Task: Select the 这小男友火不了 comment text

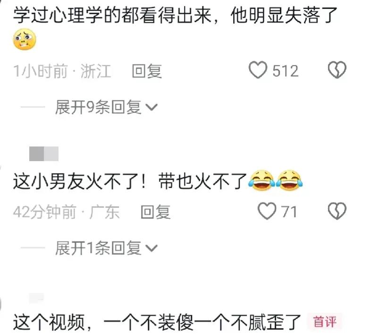Action: tap(130, 181)
